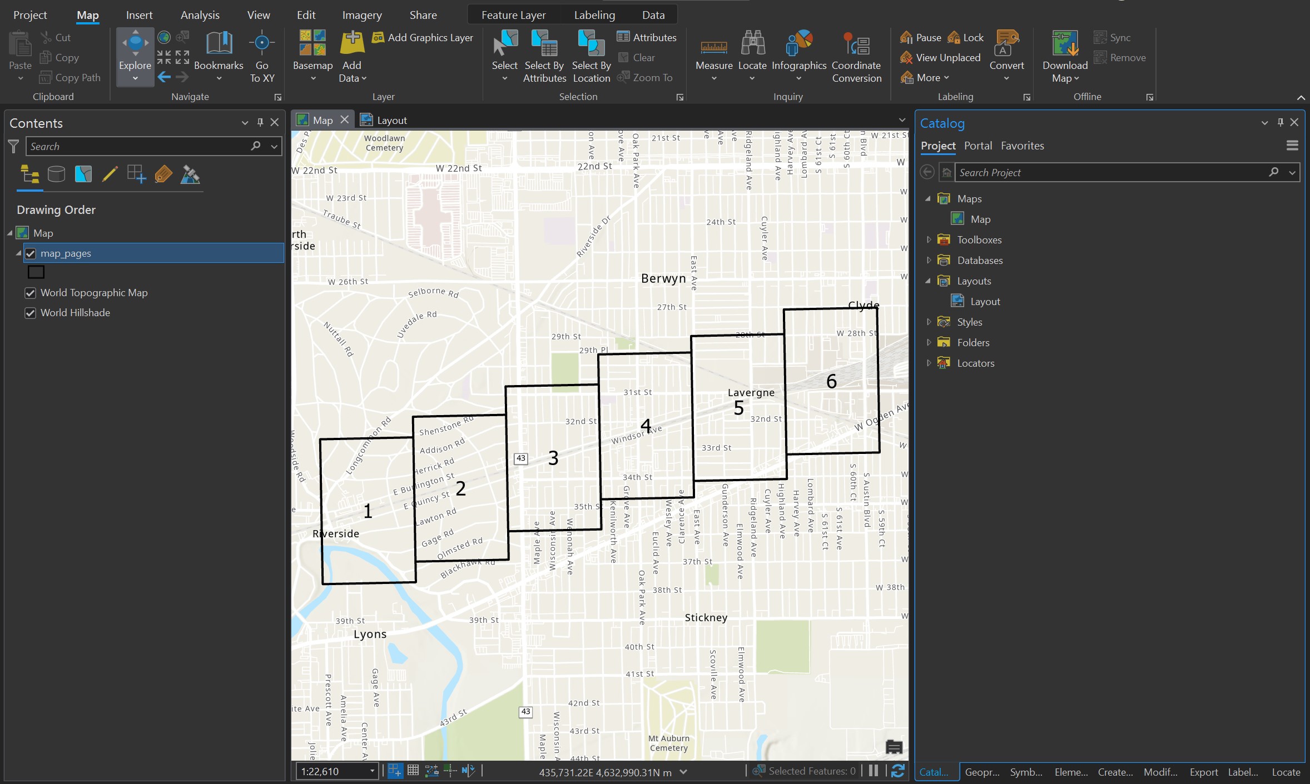Click the Refresh map icon in status bar

tap(897, 771)
